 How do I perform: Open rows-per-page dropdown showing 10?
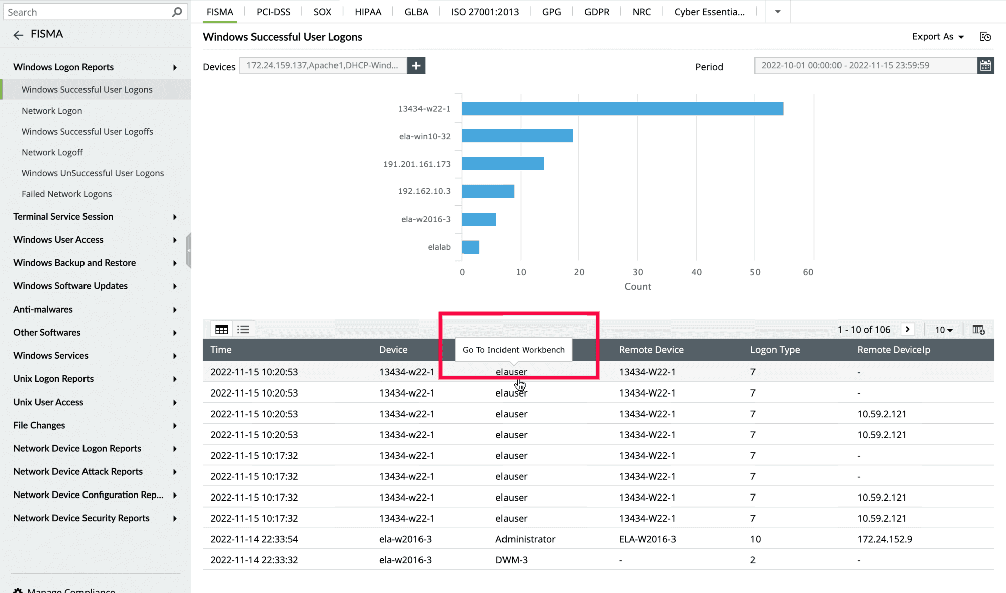(x=944, y=330)
